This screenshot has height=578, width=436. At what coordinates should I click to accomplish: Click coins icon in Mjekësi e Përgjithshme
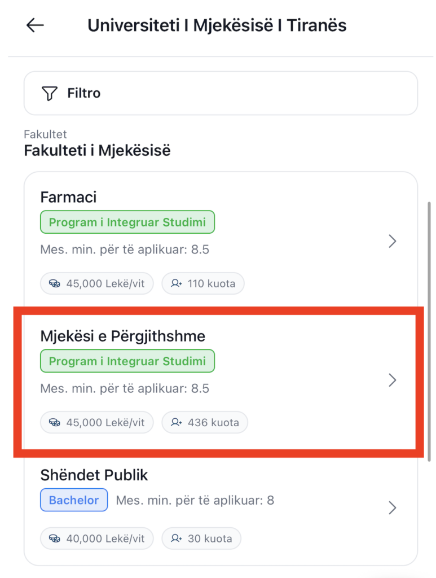[x=55, y=422]
